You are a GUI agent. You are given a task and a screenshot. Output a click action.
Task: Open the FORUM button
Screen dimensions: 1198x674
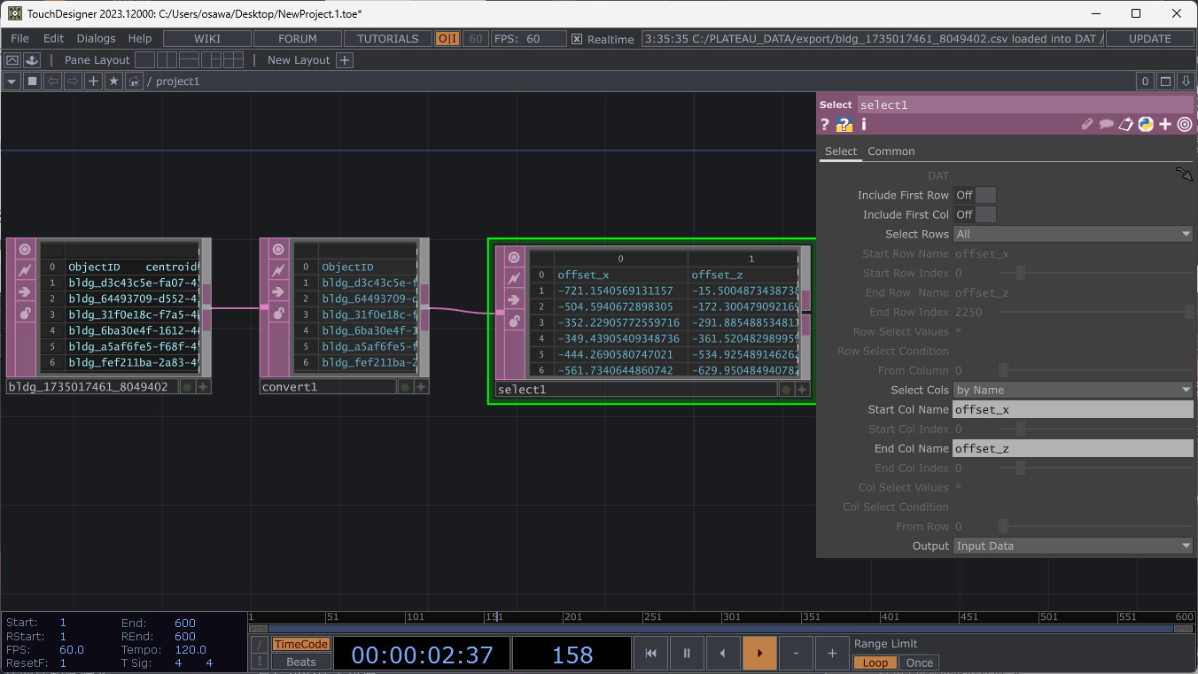tap(298, 39)
